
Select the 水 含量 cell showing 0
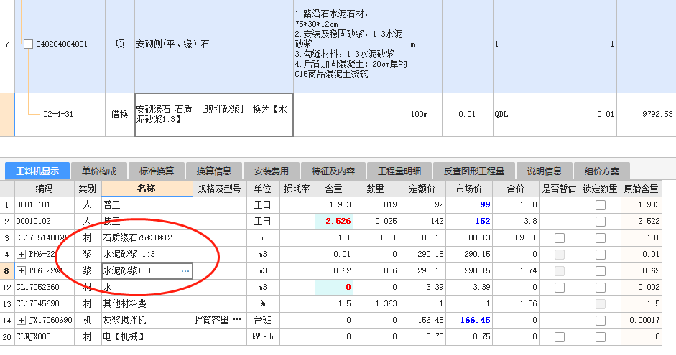(x=333, y=287)
